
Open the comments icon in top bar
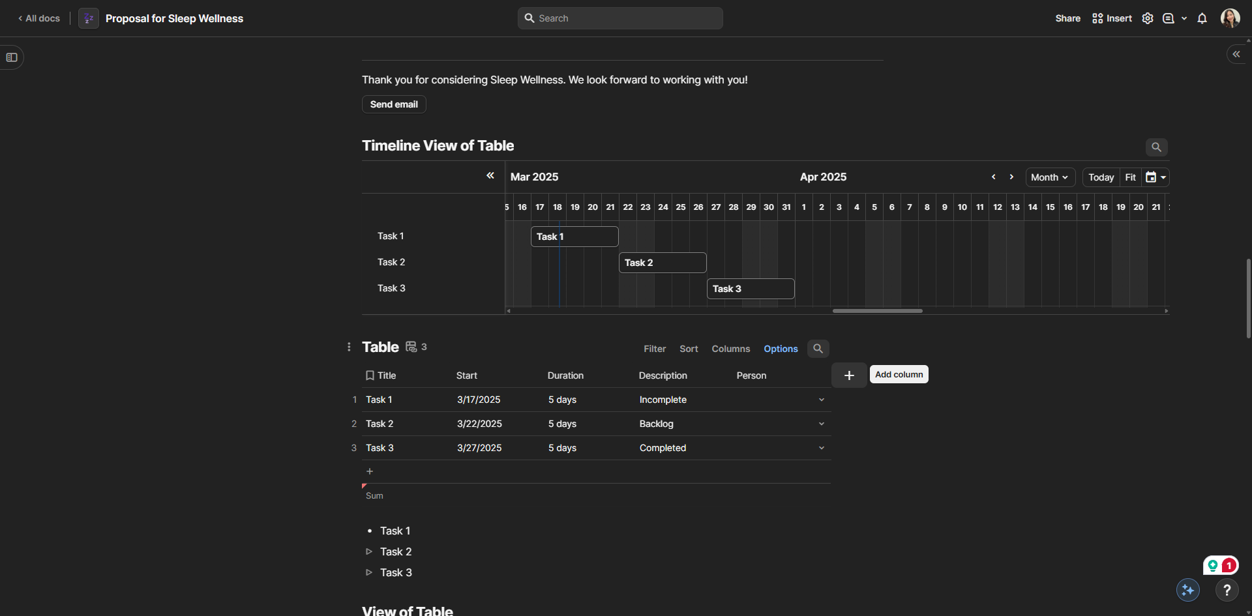1169,18
